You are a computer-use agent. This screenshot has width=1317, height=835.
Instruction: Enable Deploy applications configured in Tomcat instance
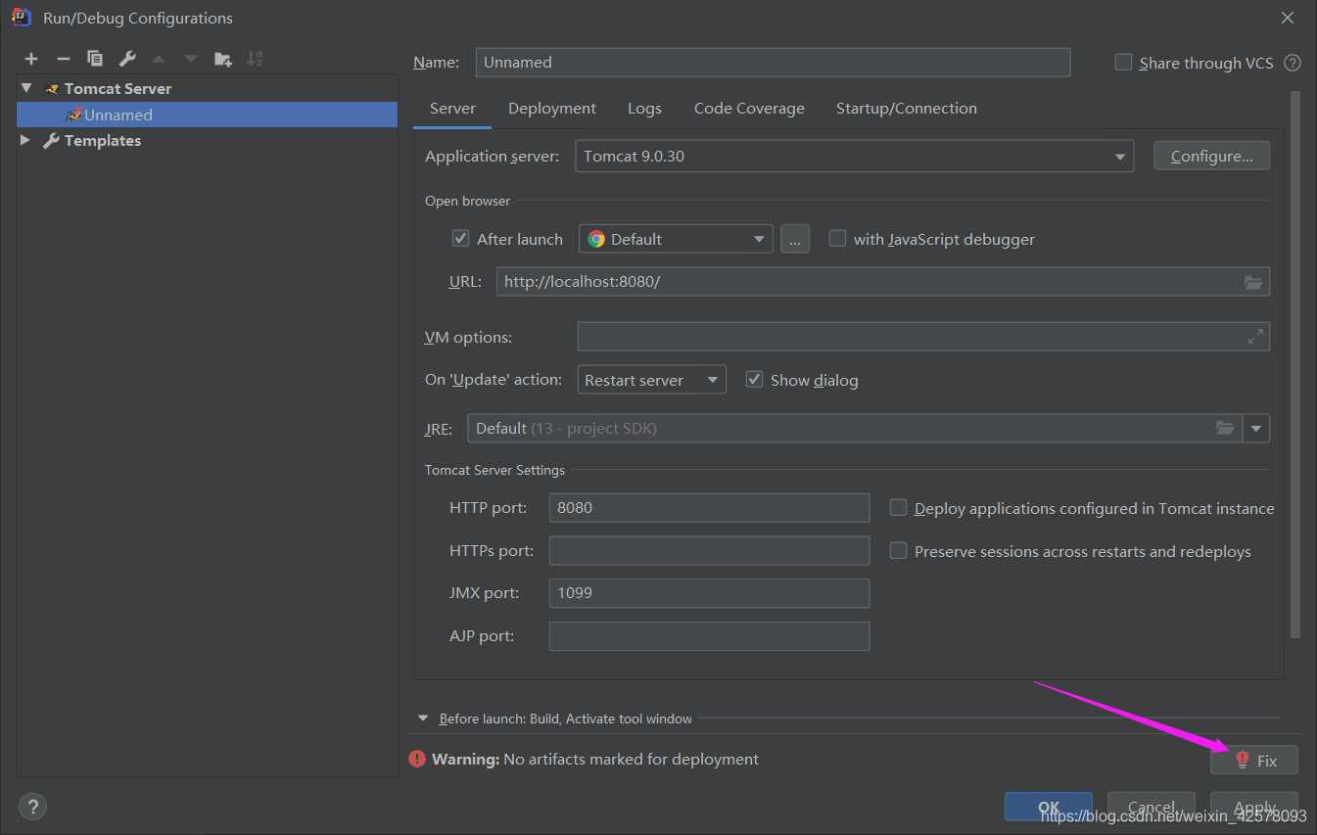(898, 508)
